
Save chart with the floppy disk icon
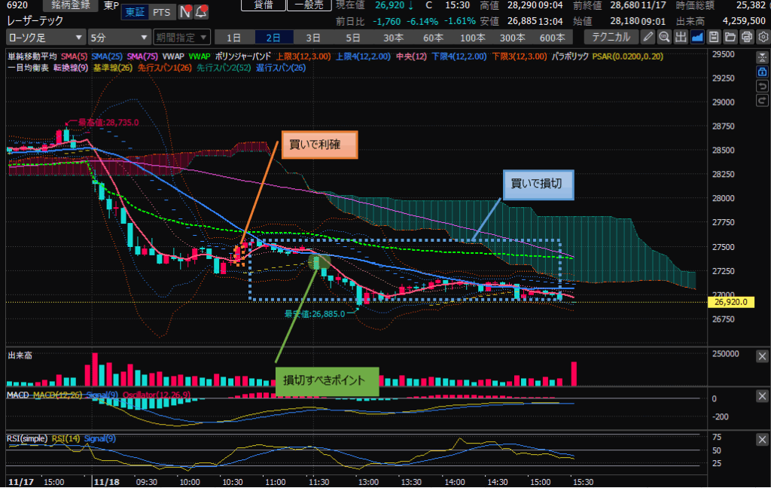714,36
